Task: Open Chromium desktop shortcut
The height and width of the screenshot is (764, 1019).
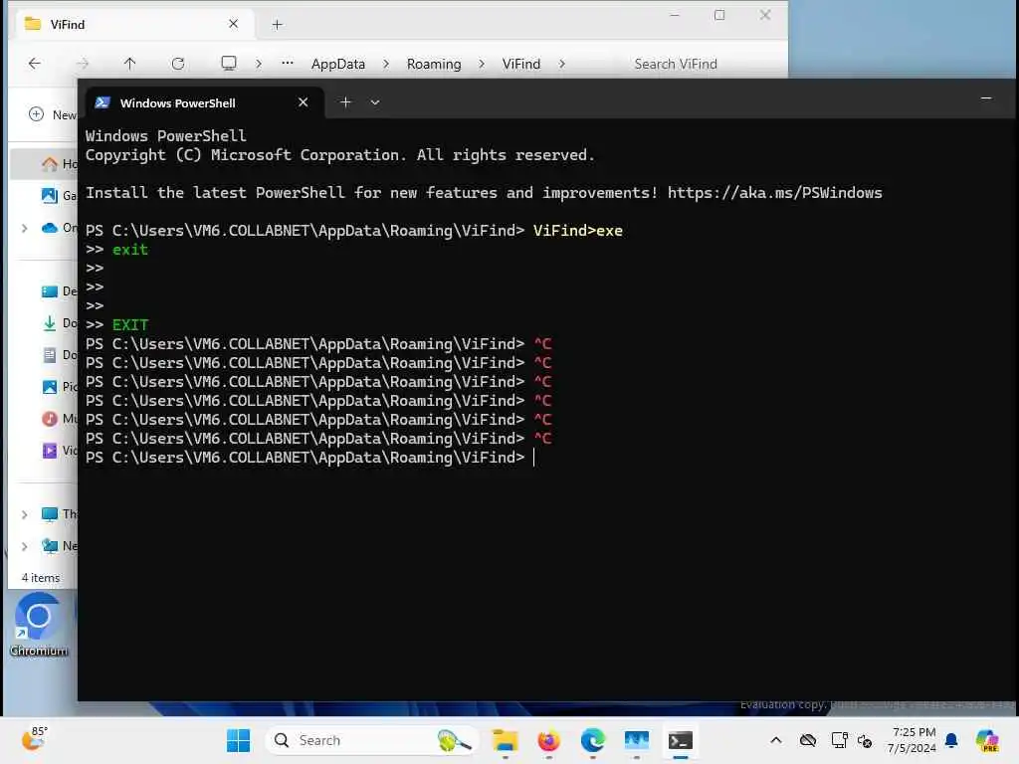Action: click(39, 625)
